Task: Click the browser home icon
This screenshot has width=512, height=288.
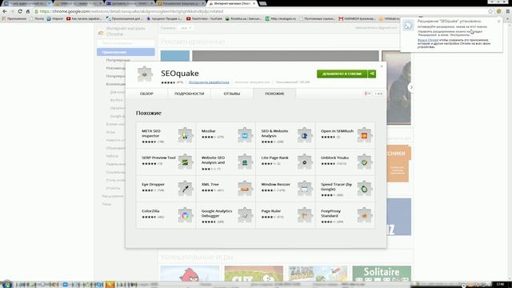Action: [x=28, y=11]
